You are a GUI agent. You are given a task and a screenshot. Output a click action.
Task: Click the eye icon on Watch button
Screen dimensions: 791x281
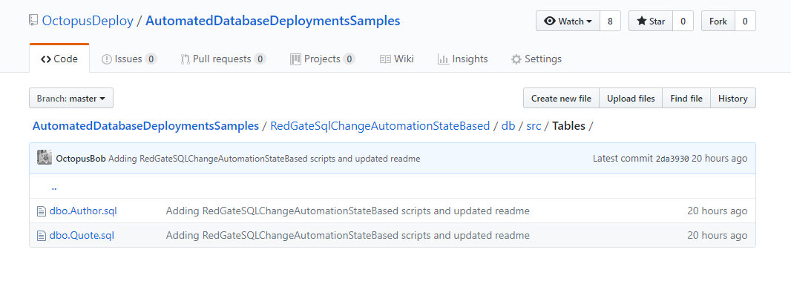(x=550, y=22)
